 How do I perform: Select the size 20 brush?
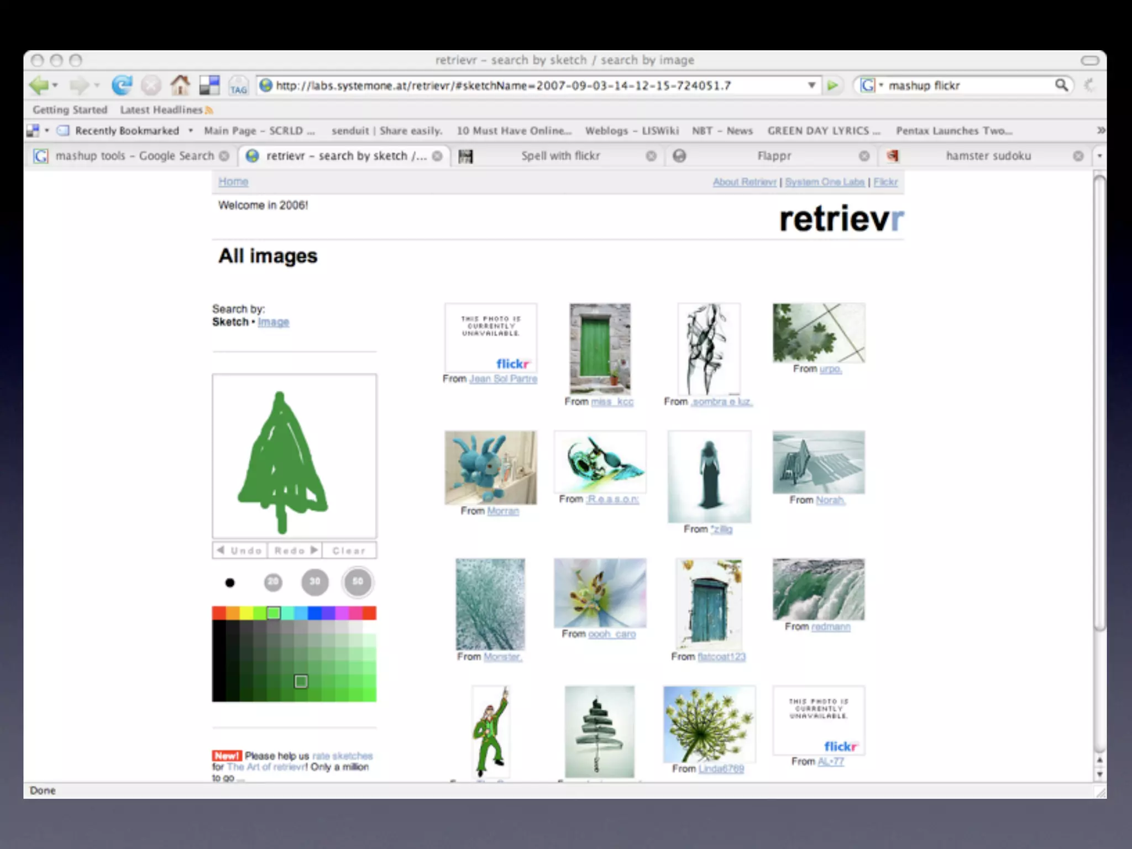[x=272, y=582]
